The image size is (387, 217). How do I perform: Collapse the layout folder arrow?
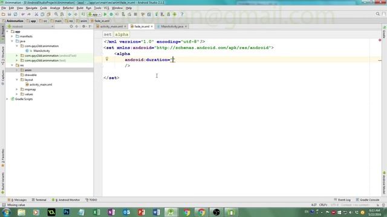coord(17,80)
